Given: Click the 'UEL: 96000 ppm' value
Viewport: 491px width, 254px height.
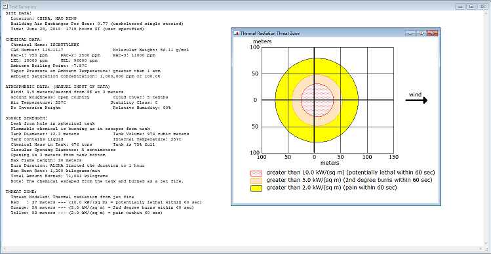Looking at the screenshot, I should [x=79, y=60].
